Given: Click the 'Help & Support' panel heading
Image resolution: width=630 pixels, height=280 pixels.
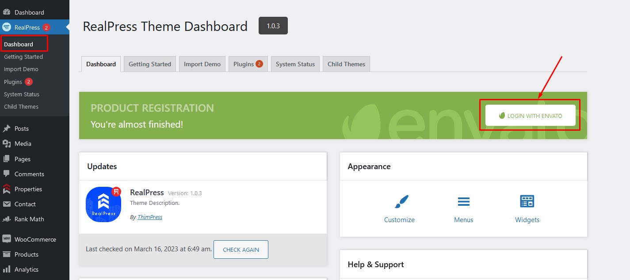Looking at the screenshot, I should coord(376,265).
